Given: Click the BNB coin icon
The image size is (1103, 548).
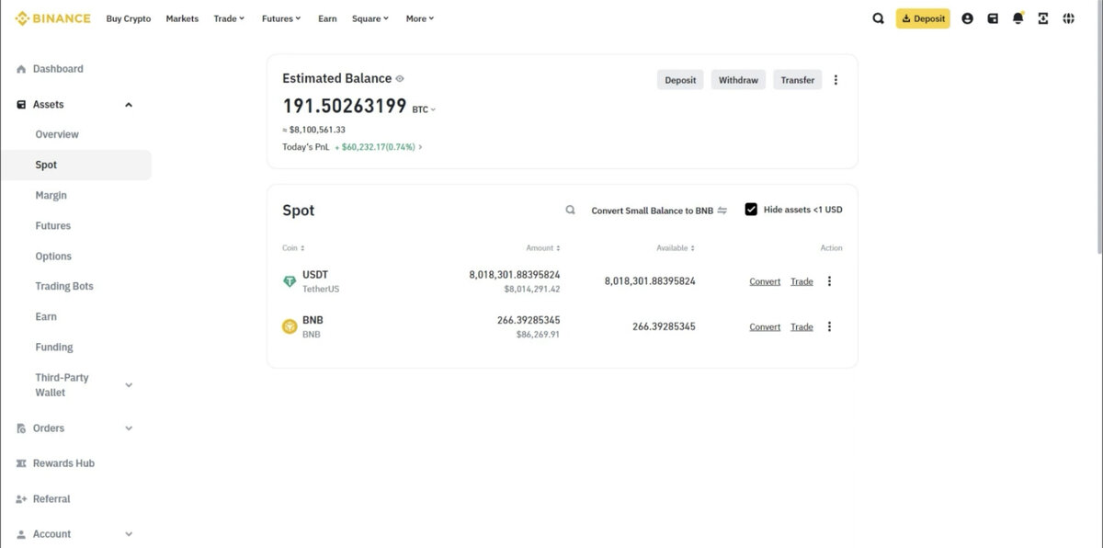Looking at the screenshot, I should tap(290, 326).
